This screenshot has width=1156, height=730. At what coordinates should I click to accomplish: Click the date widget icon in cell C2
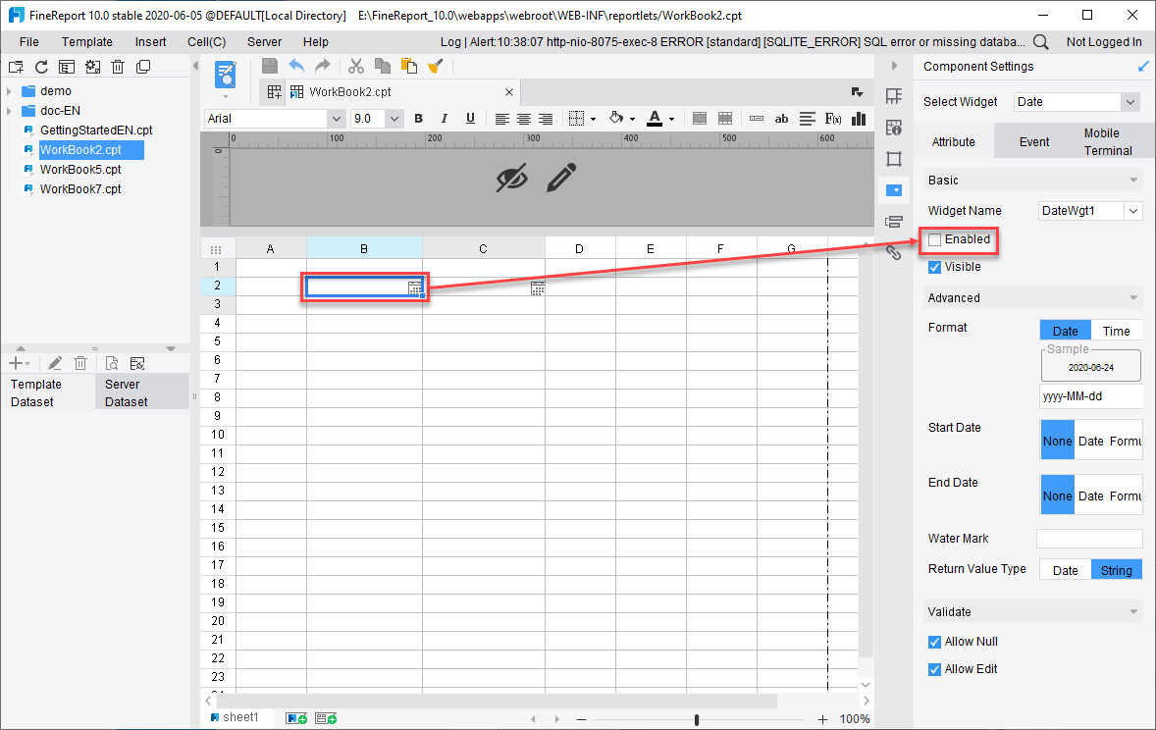(x=538, y=289)
